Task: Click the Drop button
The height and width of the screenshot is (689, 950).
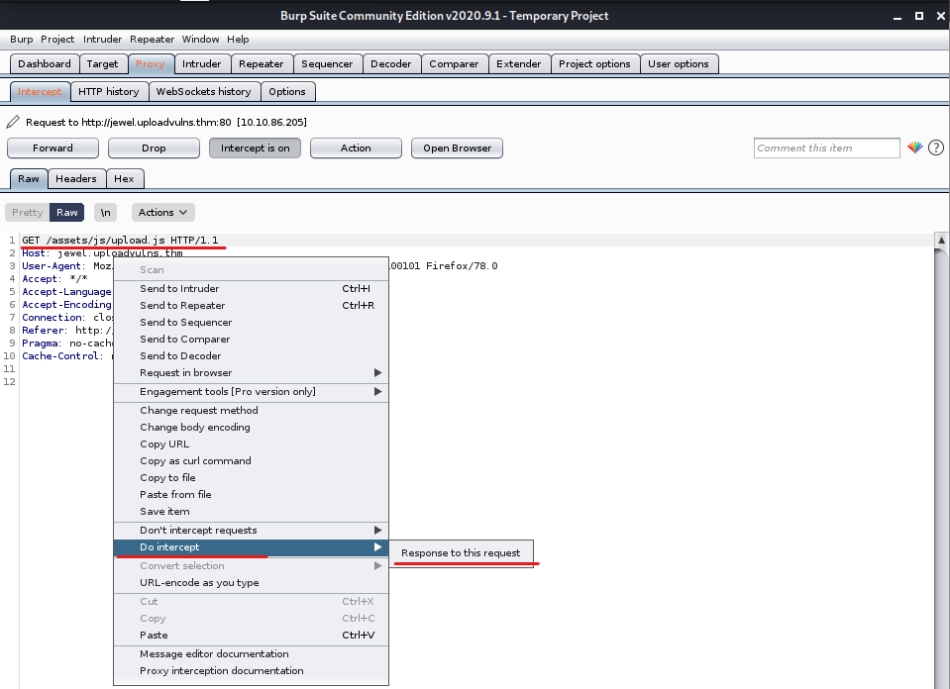Action: tap(154, 148)
